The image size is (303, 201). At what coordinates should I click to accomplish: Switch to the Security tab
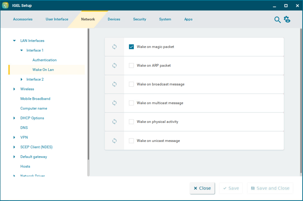click(139, 19)
